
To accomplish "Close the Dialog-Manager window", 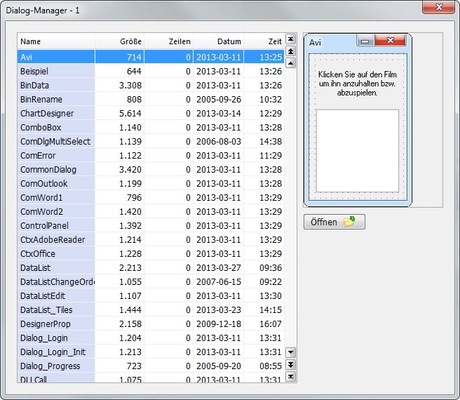I will 439,7.
